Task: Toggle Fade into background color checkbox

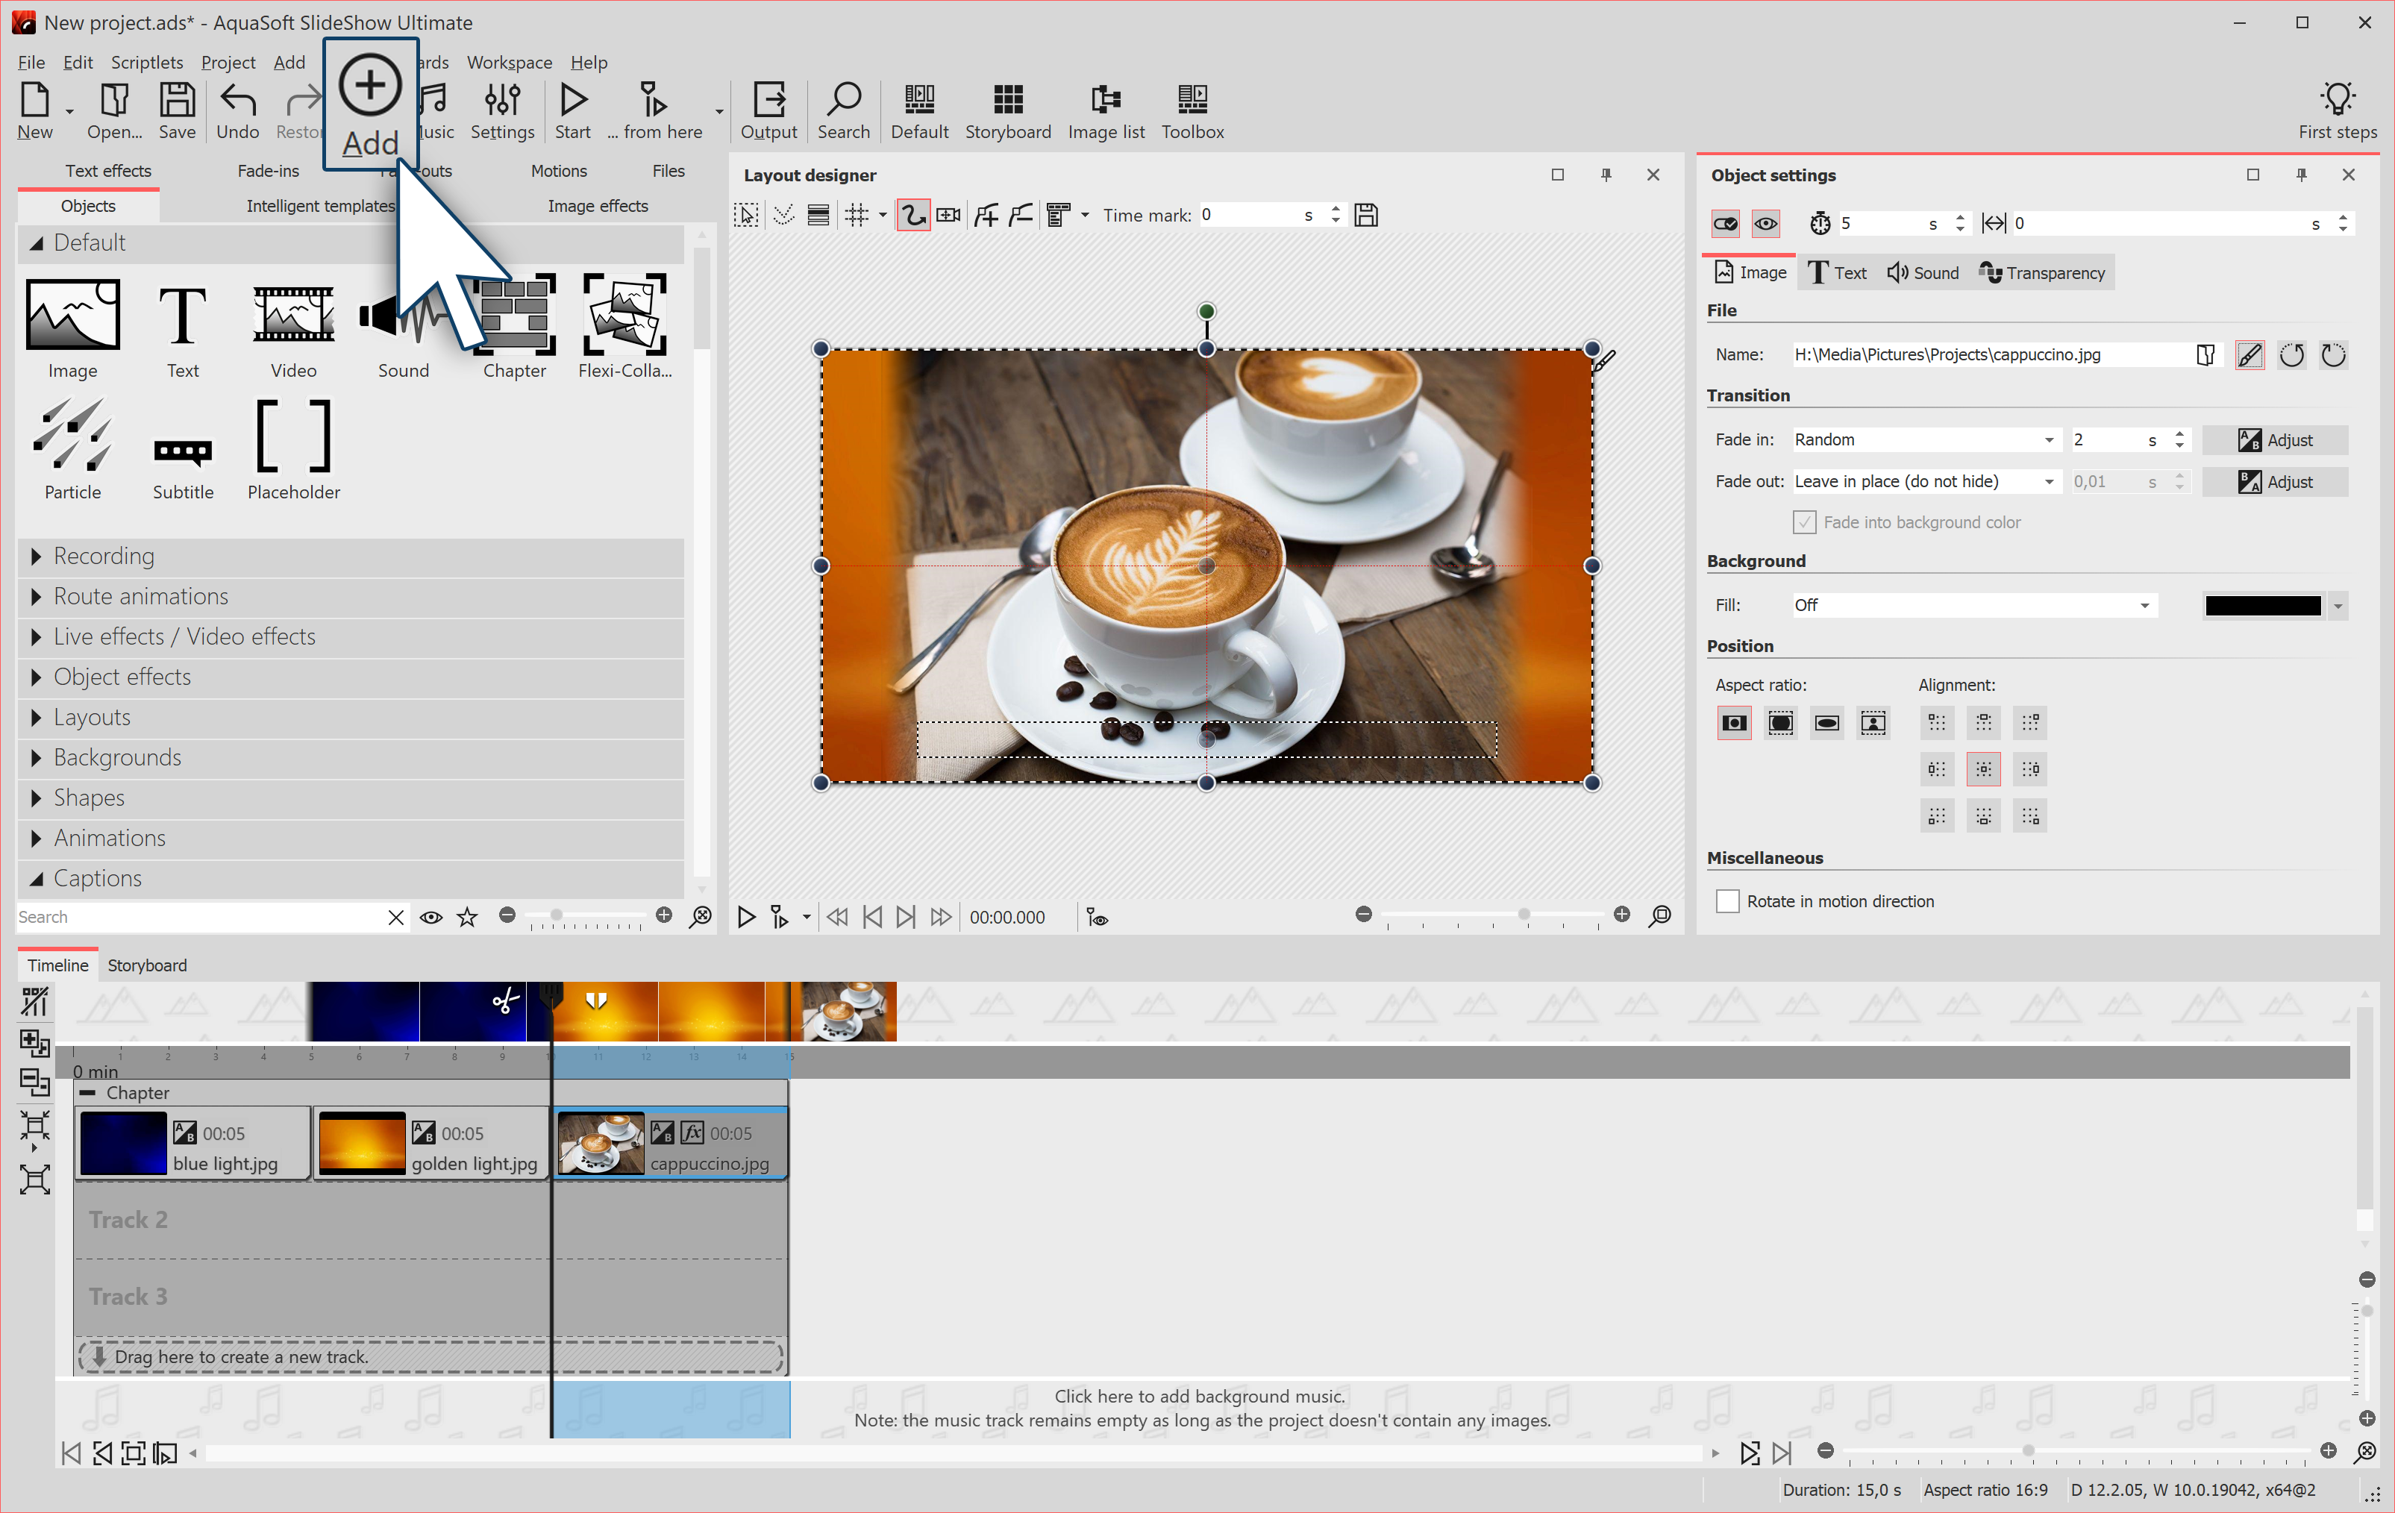Action: point(1804,522)
